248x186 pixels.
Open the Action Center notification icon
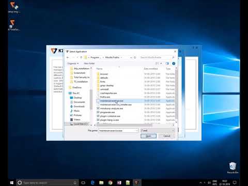[235, 182]
